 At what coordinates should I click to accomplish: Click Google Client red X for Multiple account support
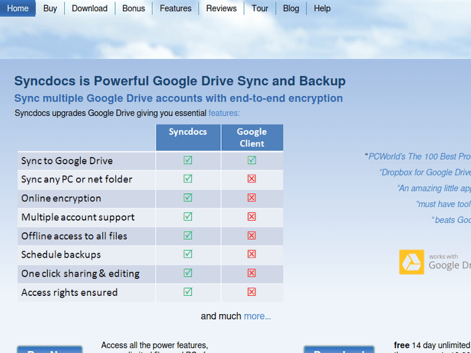coord(252,216)
